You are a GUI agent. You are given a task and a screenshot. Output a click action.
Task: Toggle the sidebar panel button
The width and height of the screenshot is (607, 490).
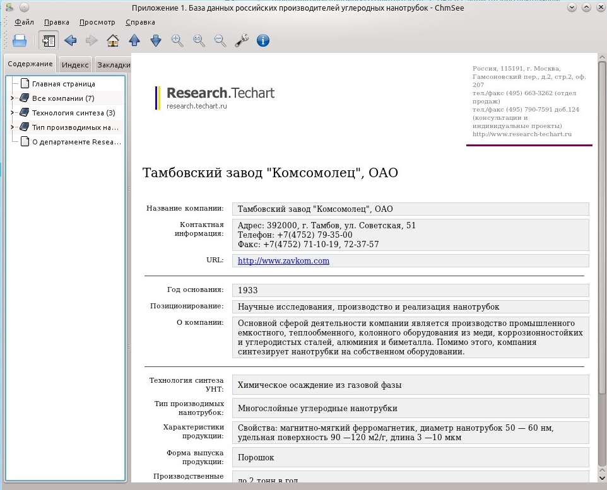point(49,40)
